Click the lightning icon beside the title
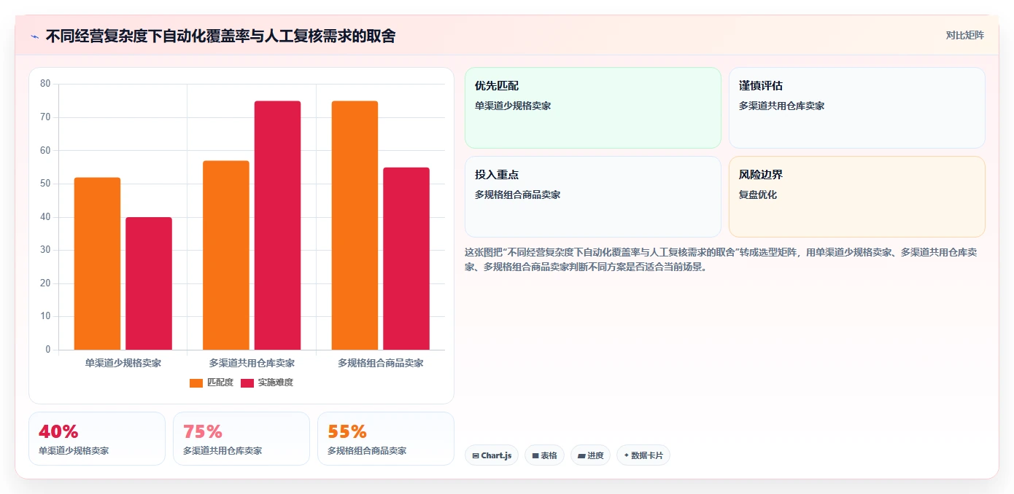The width and height of the screenshot is (1014, 494). coord(34,36)
